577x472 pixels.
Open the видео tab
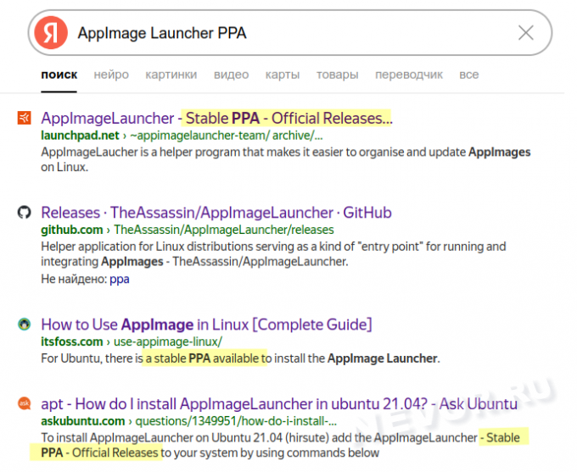231,75
